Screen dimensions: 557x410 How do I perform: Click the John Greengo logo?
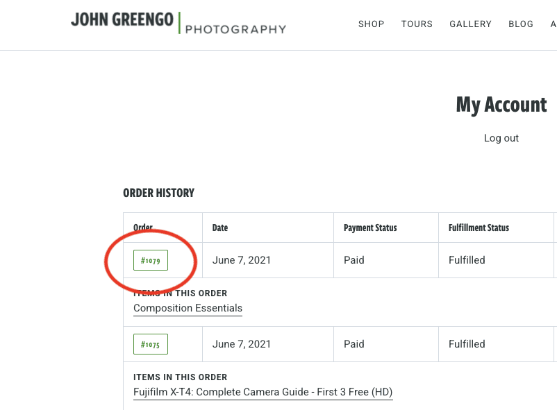coord(122,19)
